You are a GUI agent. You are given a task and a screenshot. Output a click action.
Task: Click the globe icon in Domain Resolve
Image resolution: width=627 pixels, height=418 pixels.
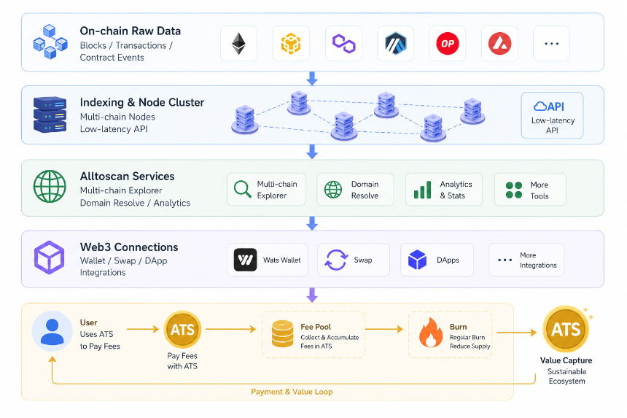click(333, 190)
